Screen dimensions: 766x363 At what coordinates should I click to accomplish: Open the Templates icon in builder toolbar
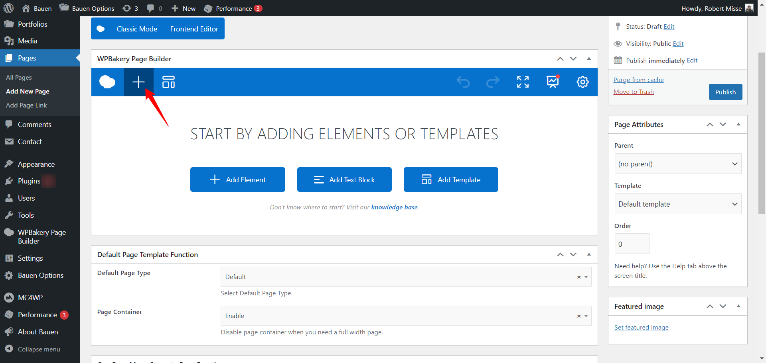point(168,82)
